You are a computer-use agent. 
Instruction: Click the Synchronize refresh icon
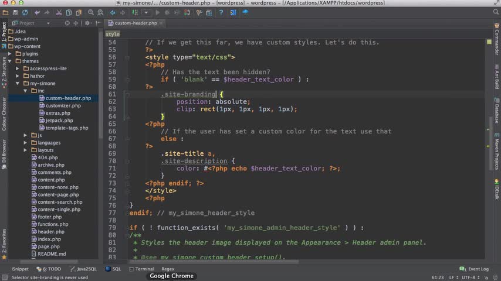(x=25, y=12)
